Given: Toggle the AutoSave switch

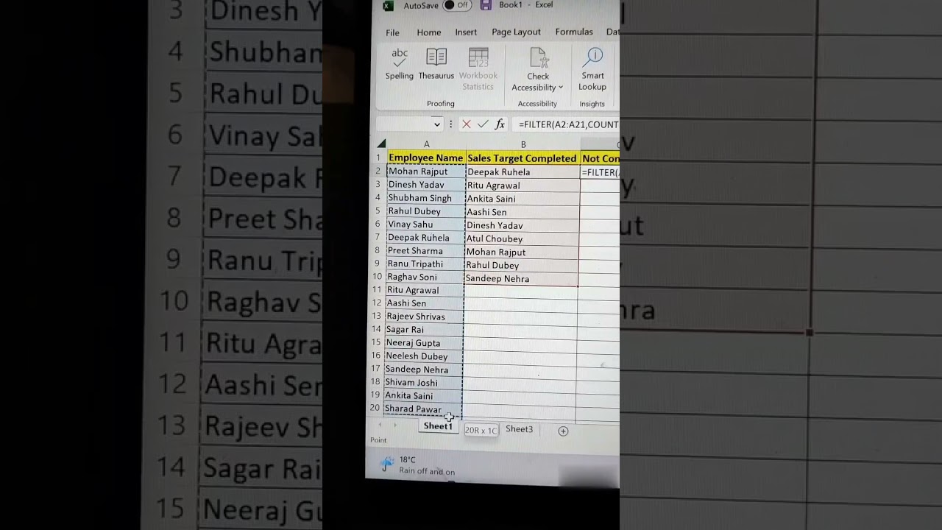Looking at the screenshot, I should point(458,5).
